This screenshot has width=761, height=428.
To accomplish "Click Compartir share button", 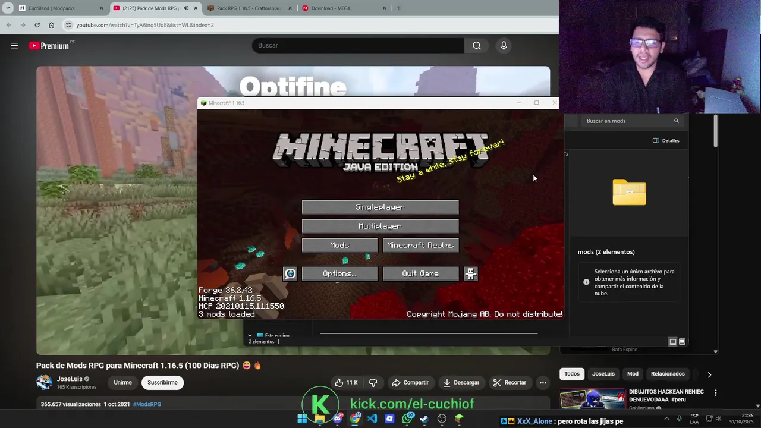I will tap(410, 382).
